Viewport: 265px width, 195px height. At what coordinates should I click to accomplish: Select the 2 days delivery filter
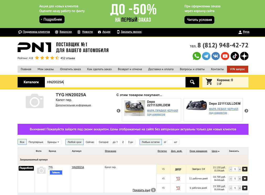point(123,142)
